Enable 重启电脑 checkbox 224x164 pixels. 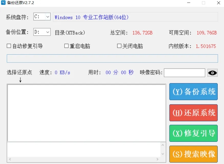click(66, 46)
